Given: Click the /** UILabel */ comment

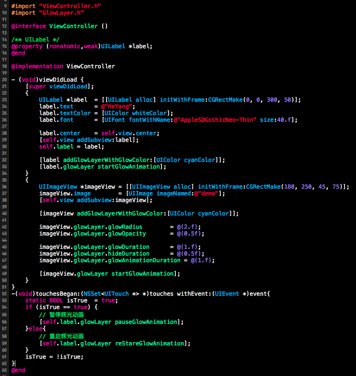Looking at the screenshot, I should point(35,40).
